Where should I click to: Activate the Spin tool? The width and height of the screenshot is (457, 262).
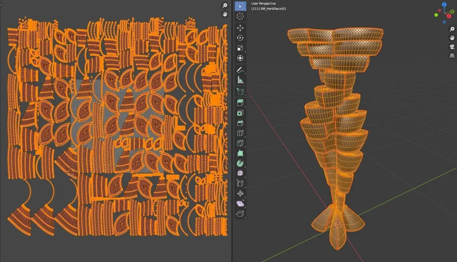[240, 163]
